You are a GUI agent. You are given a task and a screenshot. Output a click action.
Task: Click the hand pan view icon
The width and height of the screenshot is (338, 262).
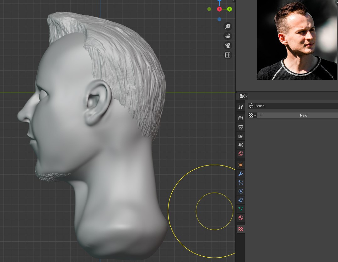coord(228,36)
